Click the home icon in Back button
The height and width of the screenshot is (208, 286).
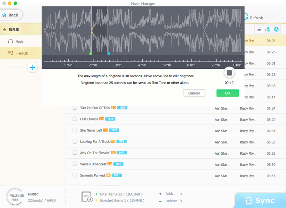[x=4, y=15]
